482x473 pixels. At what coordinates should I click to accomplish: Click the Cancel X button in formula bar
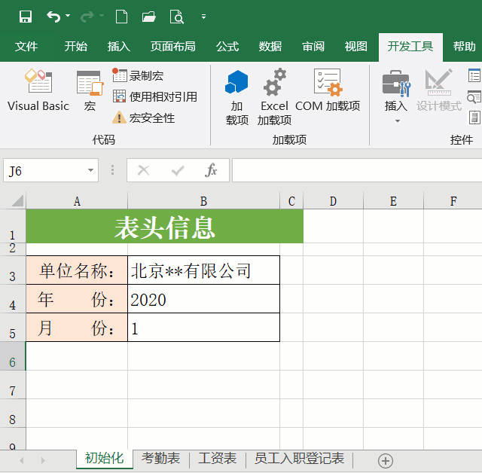point(143,170)
